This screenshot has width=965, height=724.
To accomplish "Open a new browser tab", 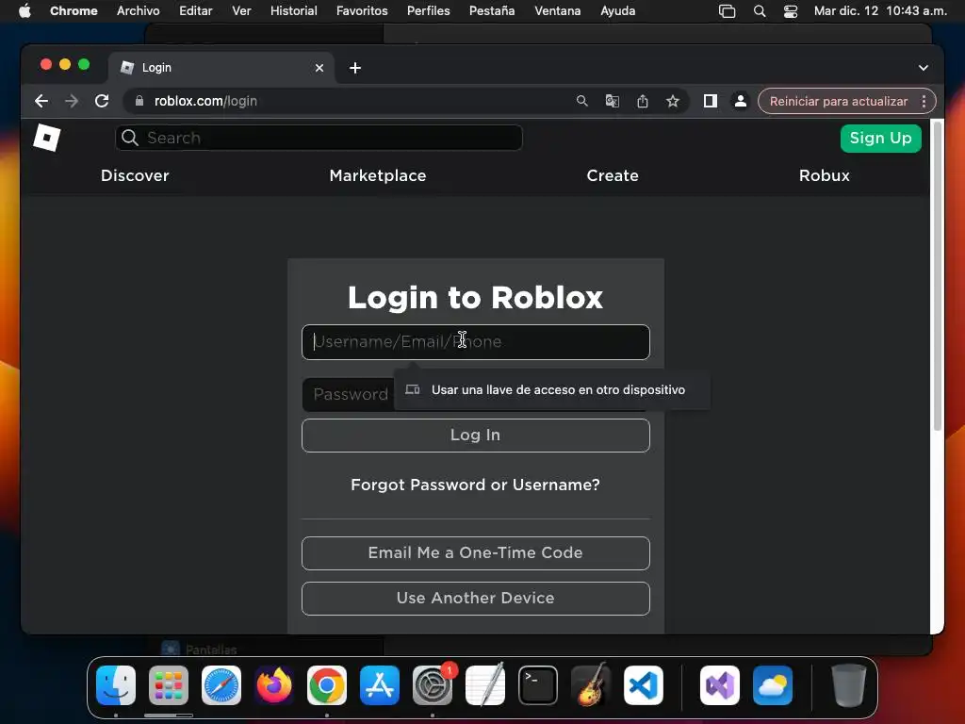I will (355, 68).
